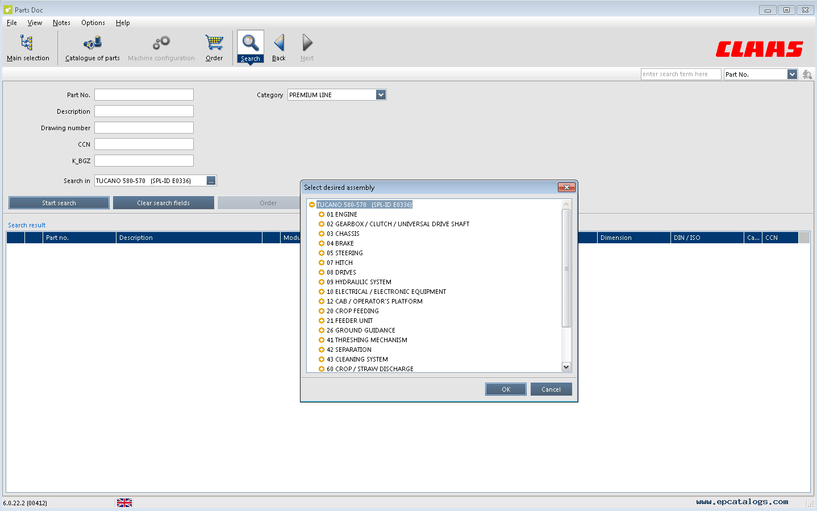Viewport: 817px width, 511px height.
Task: Click the greyed Order button below the search form
Action: tap(259, 203)
